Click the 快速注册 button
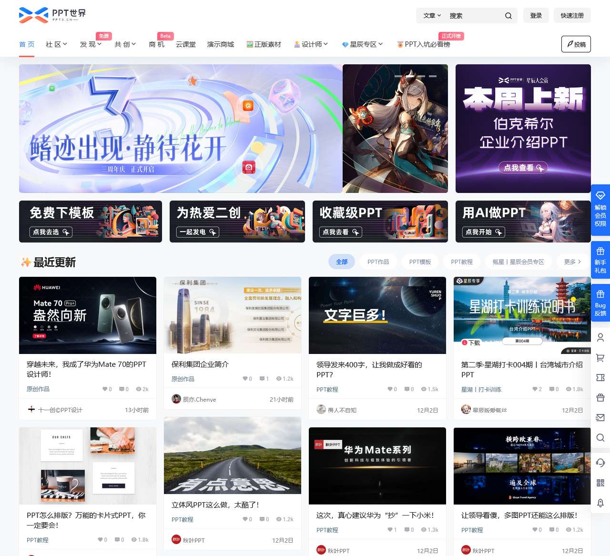The height and width of the screenshot is (556, 610). coord(572,16)
